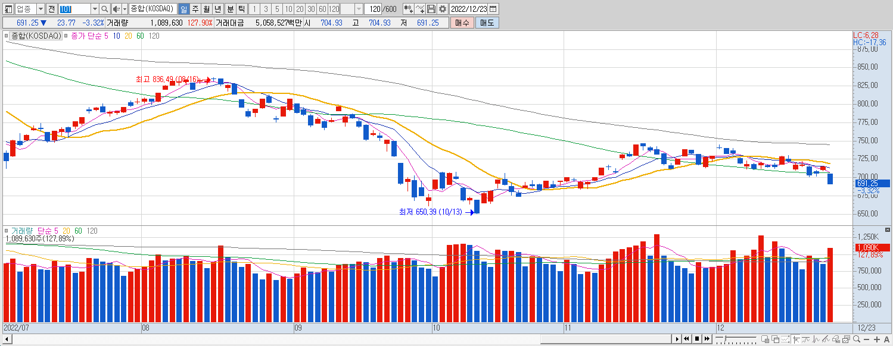
Task: Click the interval 3 button
Action: 266,9
